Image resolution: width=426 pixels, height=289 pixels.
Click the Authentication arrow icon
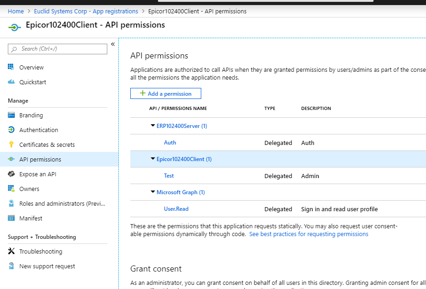(x=11, y=130)
